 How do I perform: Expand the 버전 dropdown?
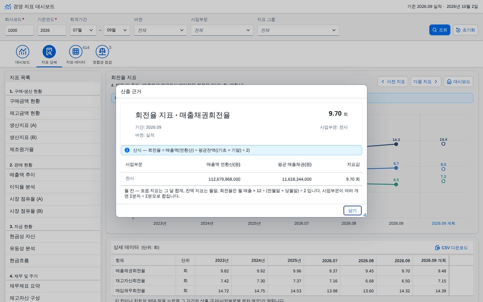(x=161, y=30)
